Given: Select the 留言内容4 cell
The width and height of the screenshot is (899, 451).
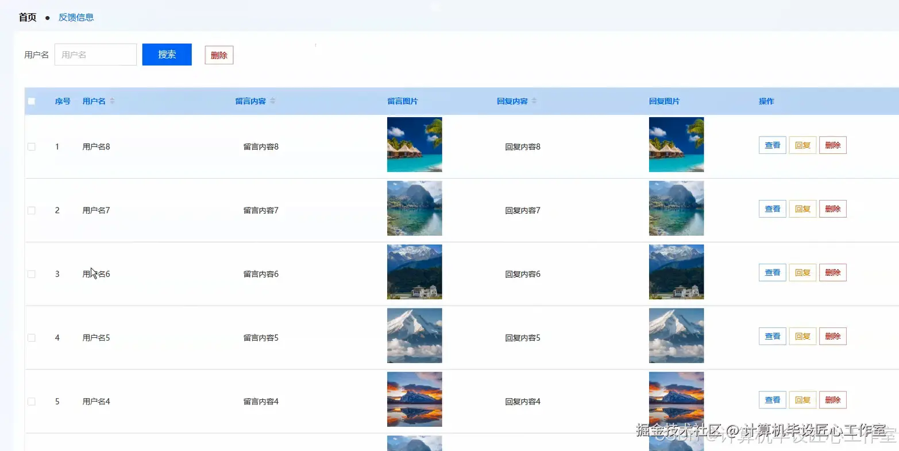Looking at the screenshot, I should pos(261,402).
